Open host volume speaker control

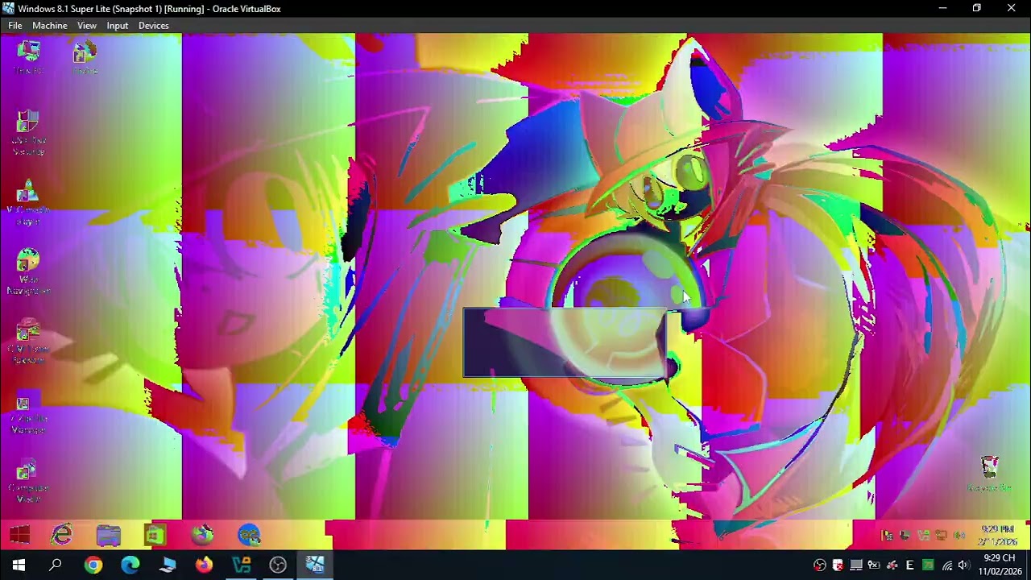(963, 565)
